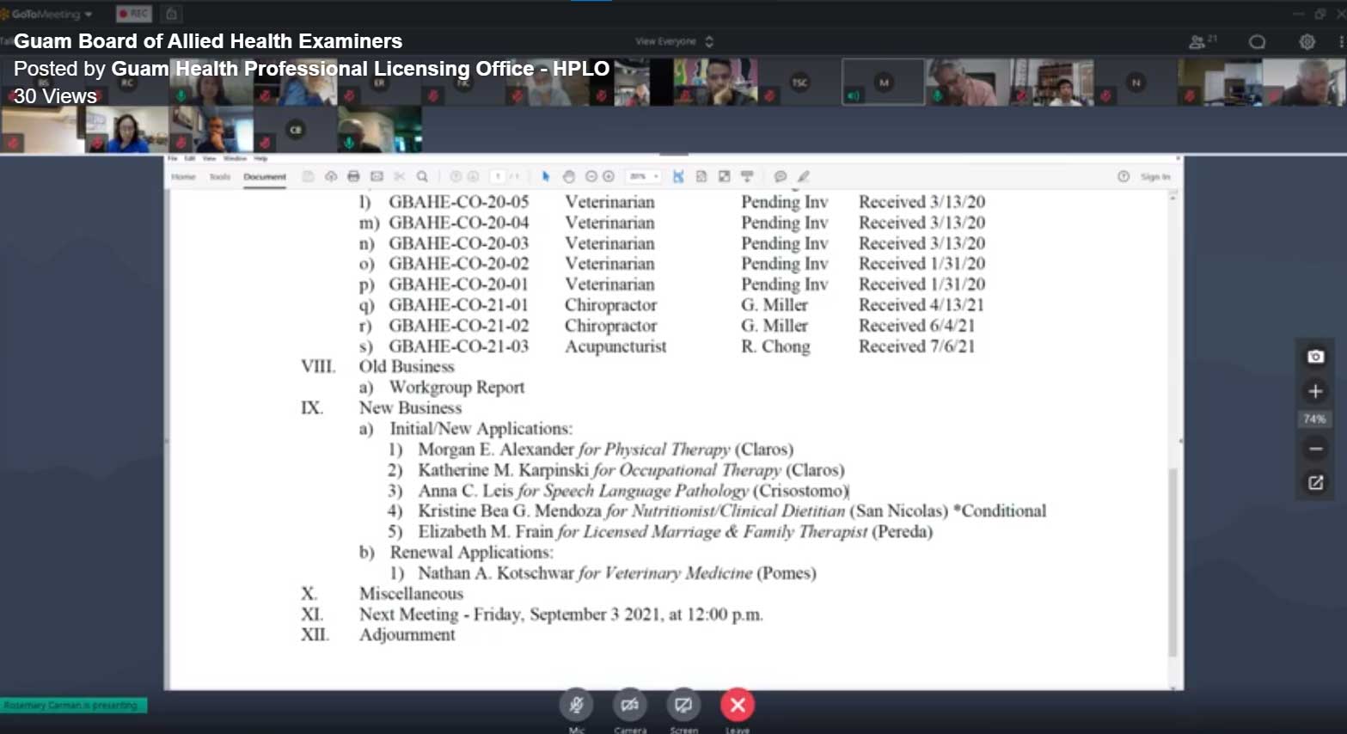Image resolution: width=1347 pixels, height=734 pixels.
Task: Click the 74% zoom level label
Action: click(1314, 419)
